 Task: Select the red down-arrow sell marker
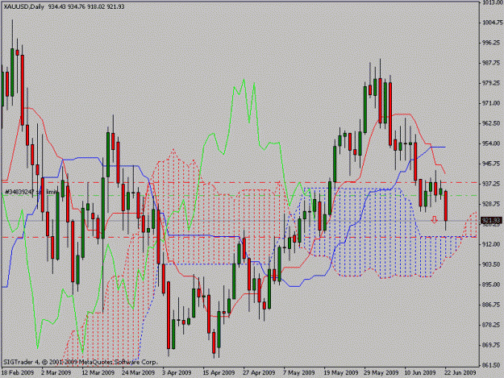(435, 220)
